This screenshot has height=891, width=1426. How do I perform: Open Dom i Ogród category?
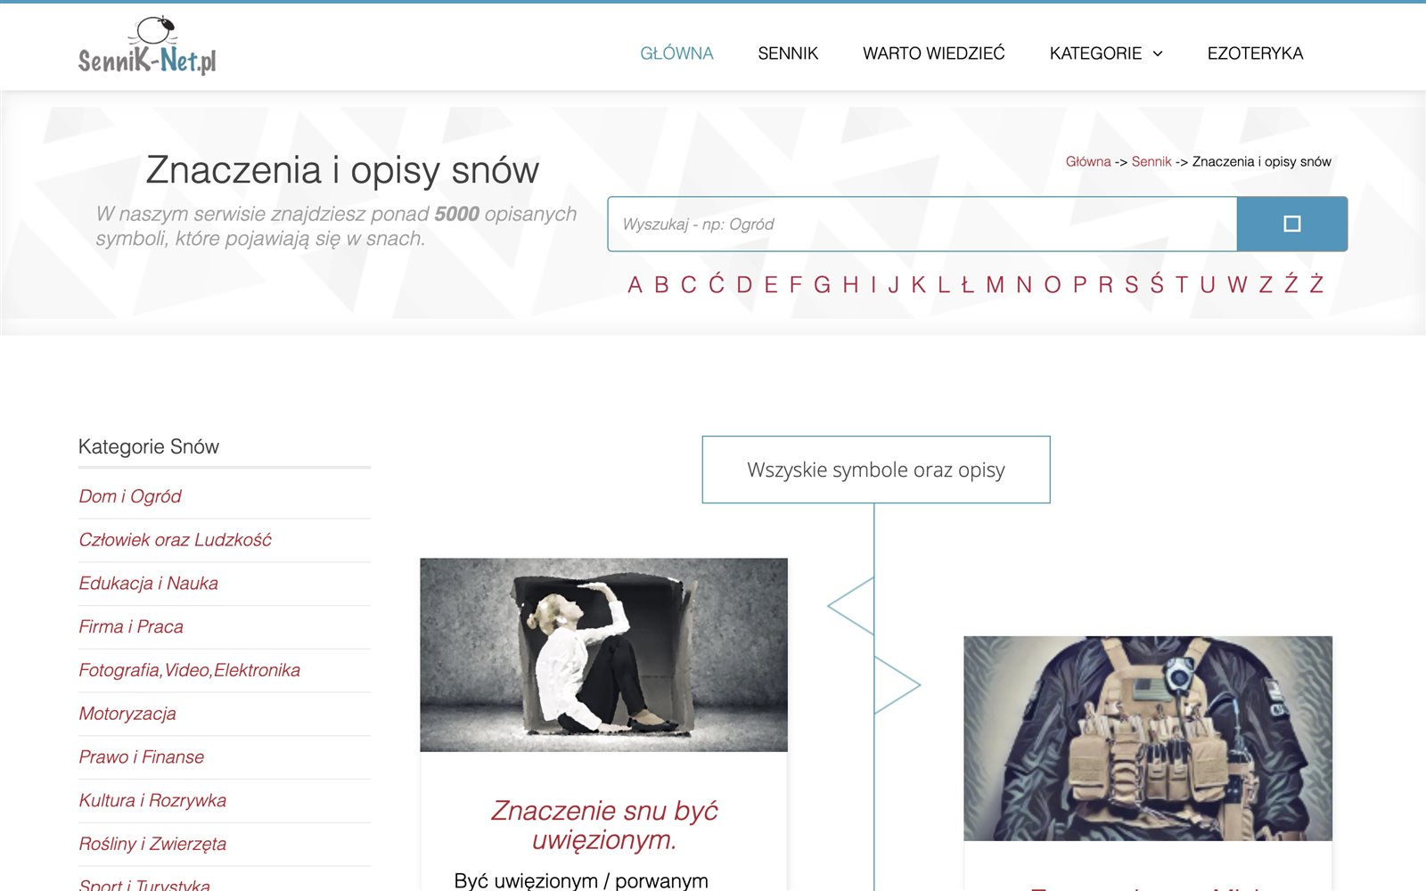[x=130, y=496]
